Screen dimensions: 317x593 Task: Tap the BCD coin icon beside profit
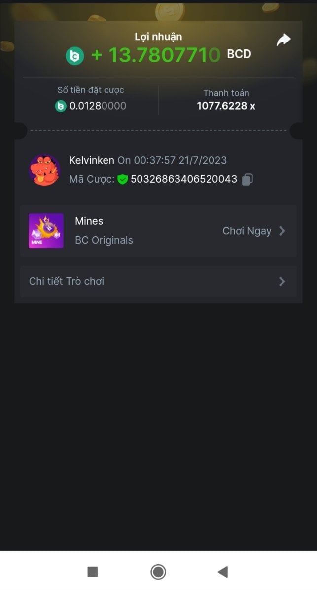(75, 55)
